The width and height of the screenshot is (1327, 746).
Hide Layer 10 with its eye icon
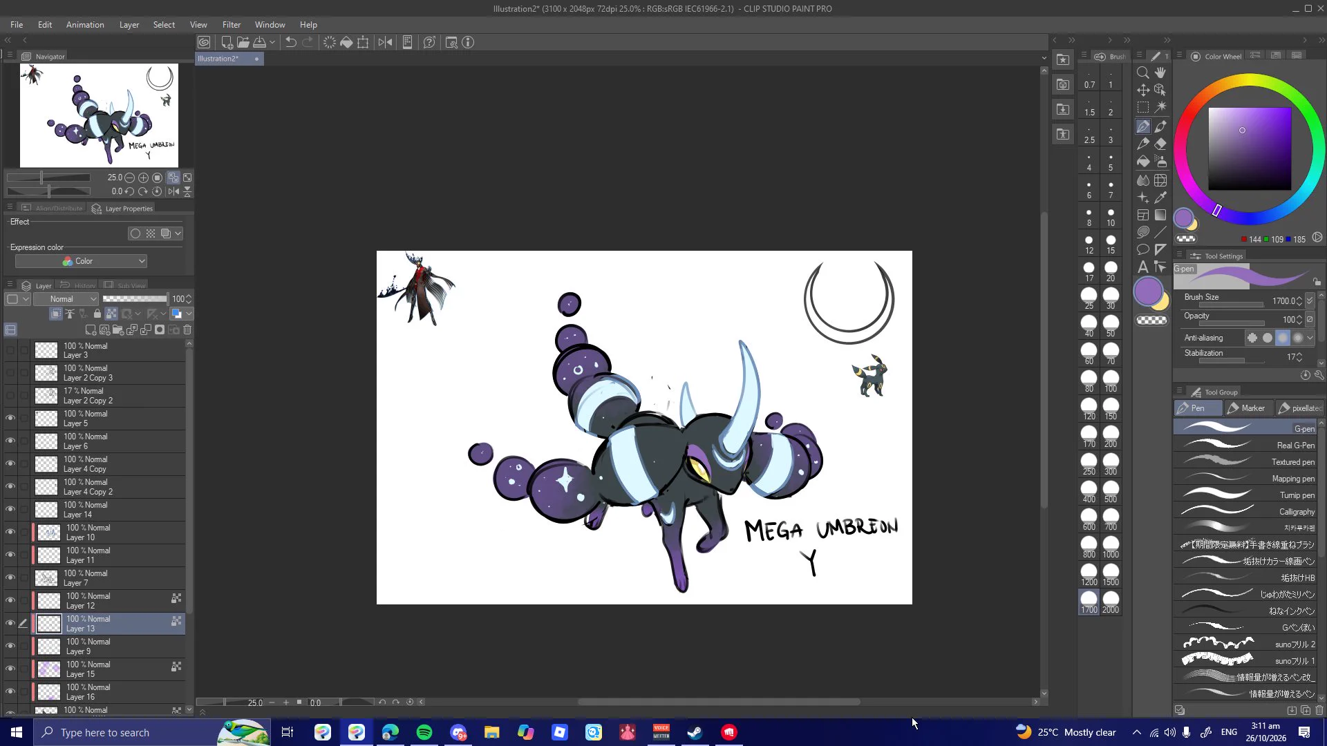pos(10,532)
